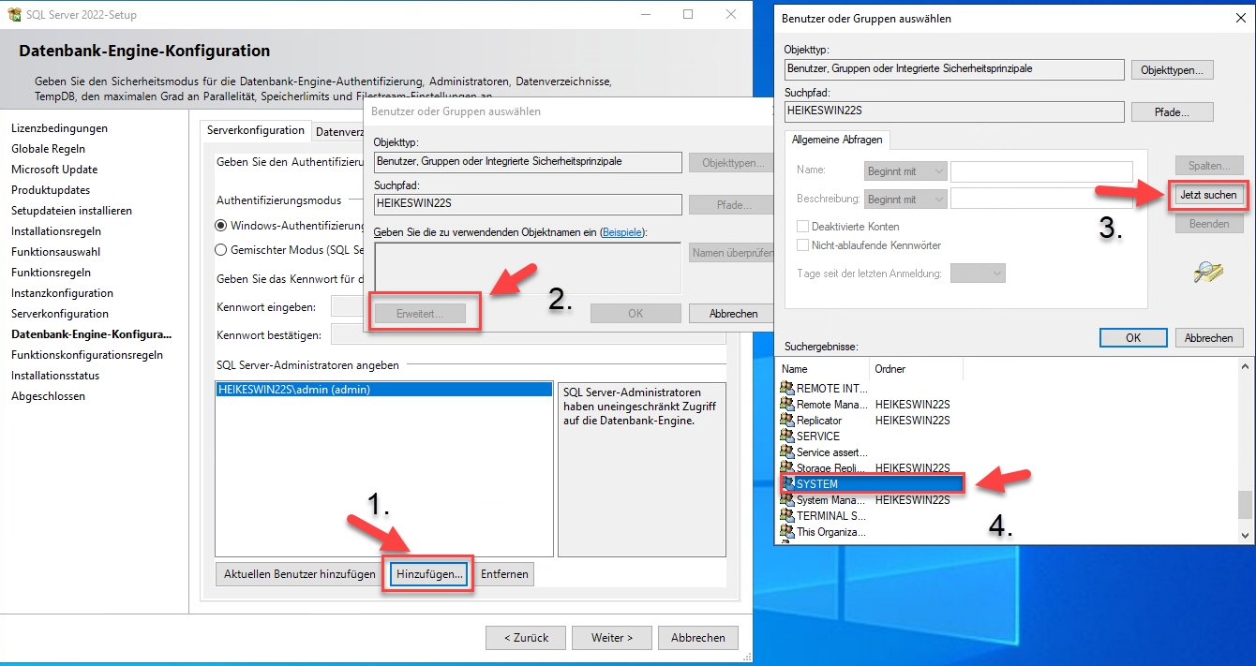This screenshot has width=1256, height=666.
Task: Click the Weiter > button
Action: coord(611,638)
